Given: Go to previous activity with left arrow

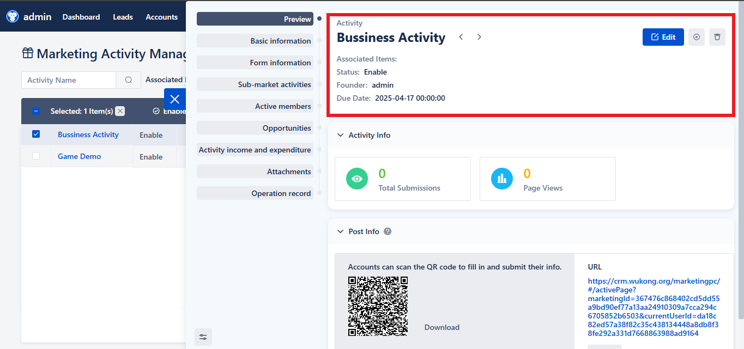Looking at the screenshot, I should pos(461,36).
